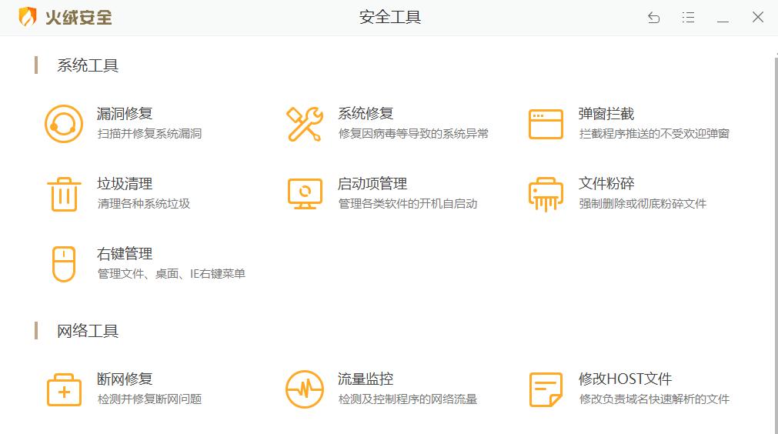
Task: Click description 扫描并修复系统漏洞
Action: point(149,133)
